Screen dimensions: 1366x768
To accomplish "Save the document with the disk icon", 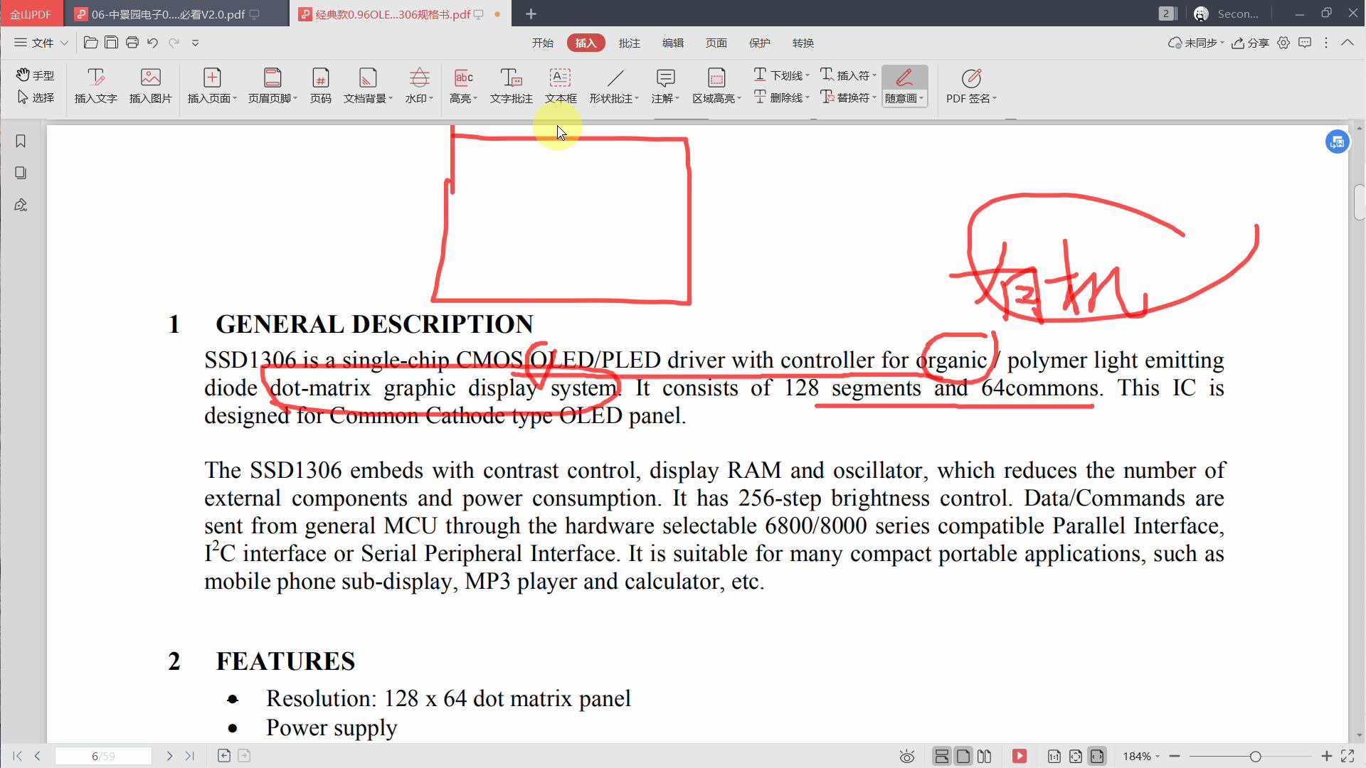I will point(111,43).
